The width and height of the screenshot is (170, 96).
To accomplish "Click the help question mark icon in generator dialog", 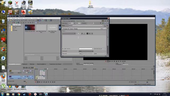I will 100,23.
